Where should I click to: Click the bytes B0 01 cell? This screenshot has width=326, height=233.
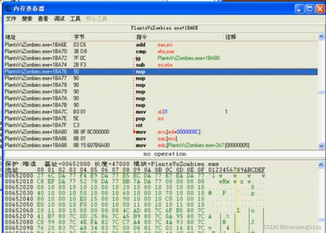pyautogui.click(x=79, y=112)
